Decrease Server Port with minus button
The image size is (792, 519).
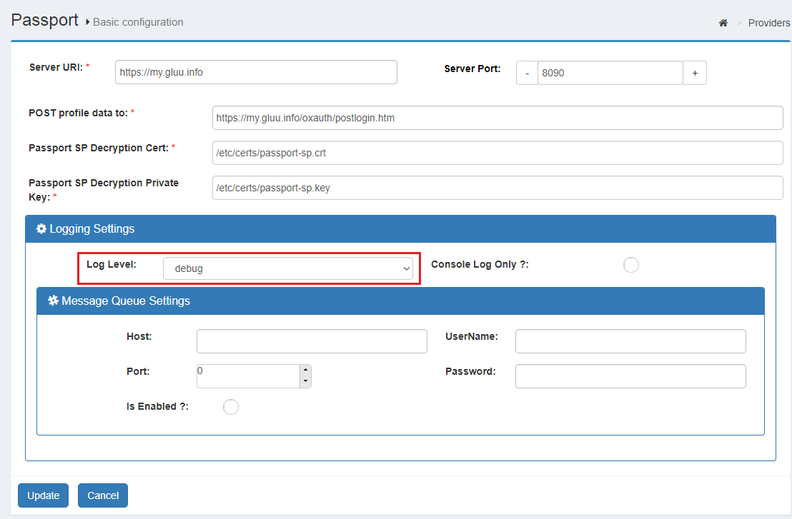coord(527,73)
